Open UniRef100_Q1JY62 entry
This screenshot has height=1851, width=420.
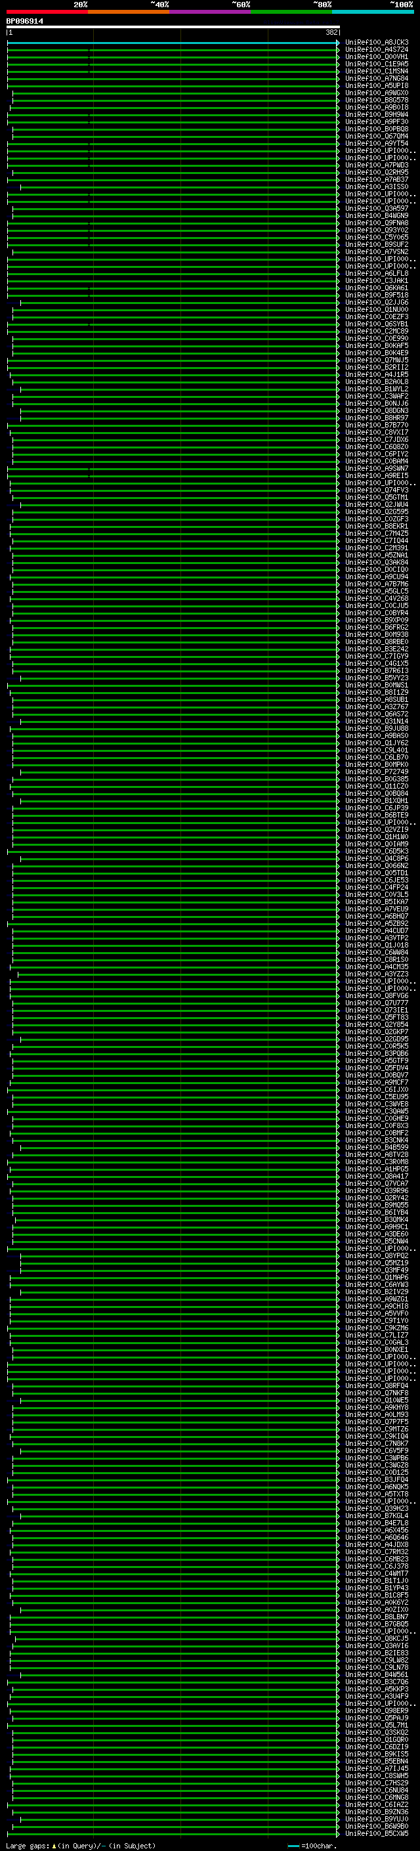tap(377, 743)
